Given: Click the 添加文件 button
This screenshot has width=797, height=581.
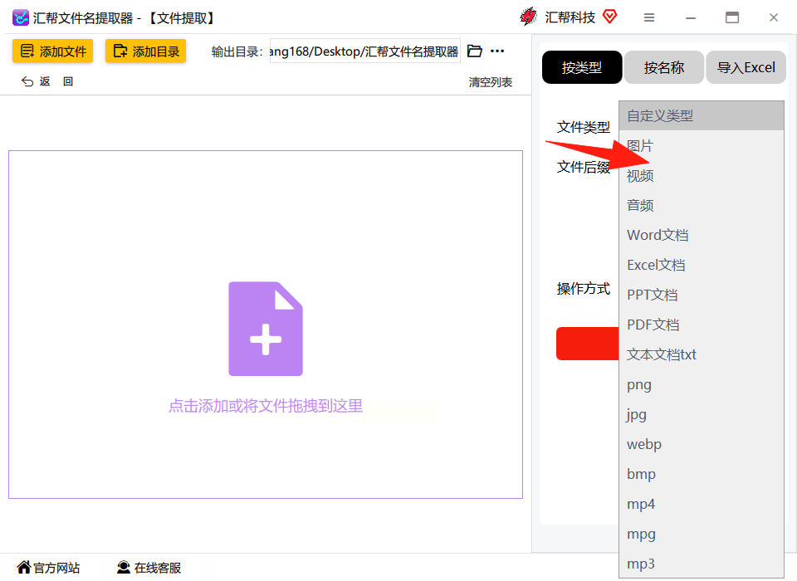Looking at the screenshot, I should (x=53, y=51).
